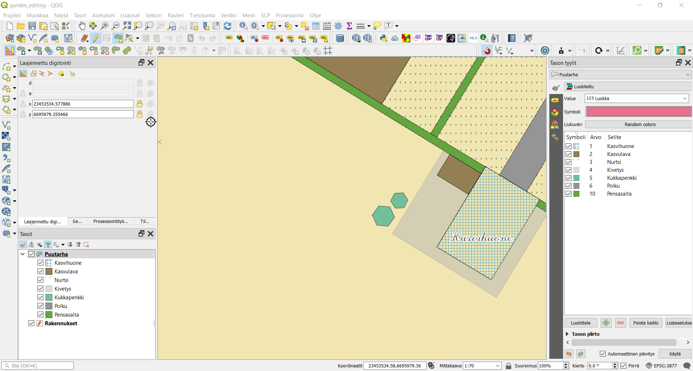Switch to the Prosessointityö... tab

tap(110, 222)
